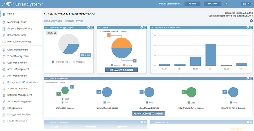
Task: Click the help question mark in header bar
Action: tap(226, 4)
